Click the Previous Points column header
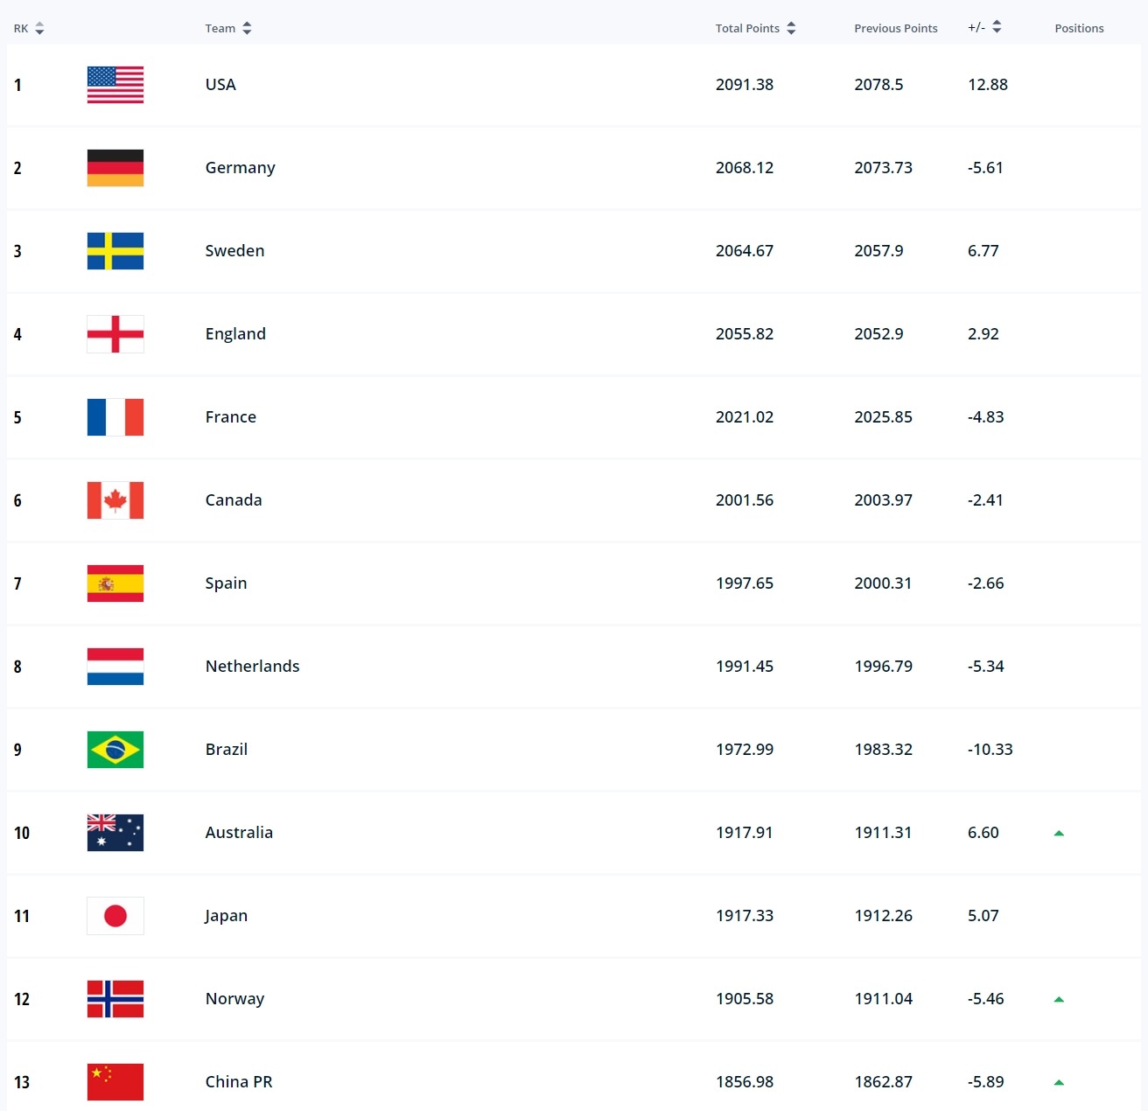The height and width of the screenshot is (1111, 1148). 895,27
